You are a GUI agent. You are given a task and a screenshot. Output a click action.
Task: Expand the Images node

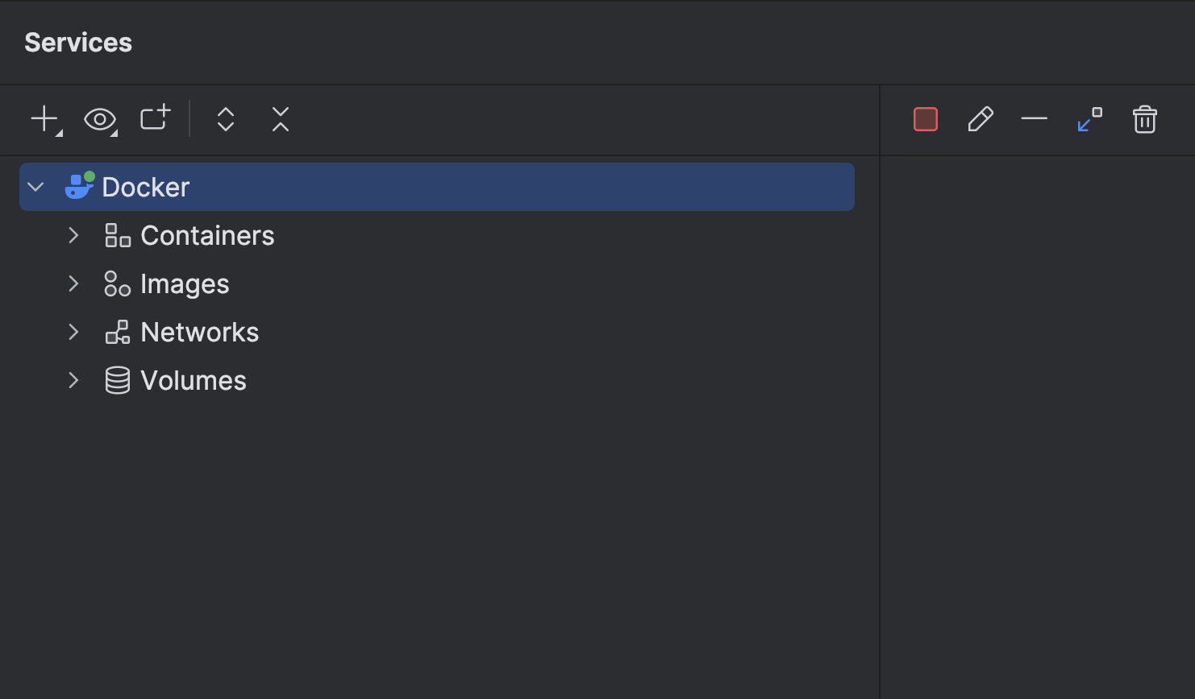click(73, 283)
